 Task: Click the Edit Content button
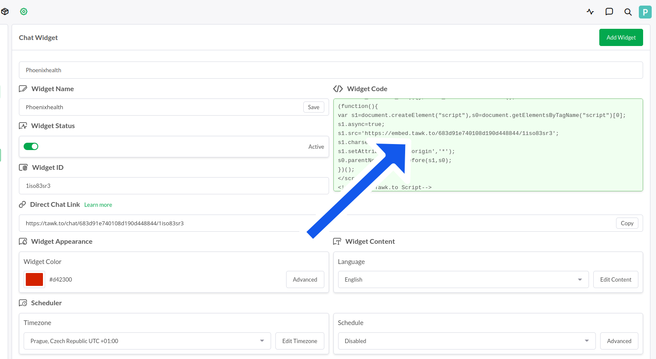(615, 279)
